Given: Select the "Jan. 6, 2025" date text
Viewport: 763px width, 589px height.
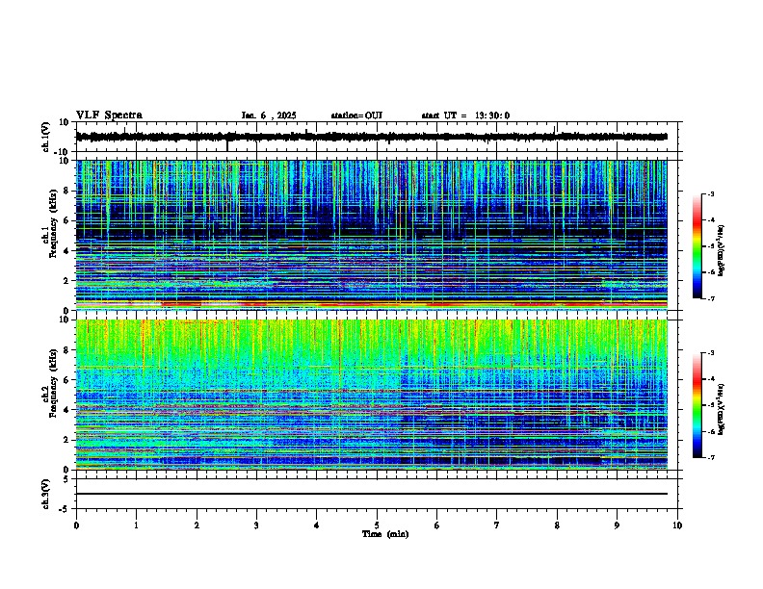Looking at the screenshot, I should pyautogui.click(x=269, y=115).
